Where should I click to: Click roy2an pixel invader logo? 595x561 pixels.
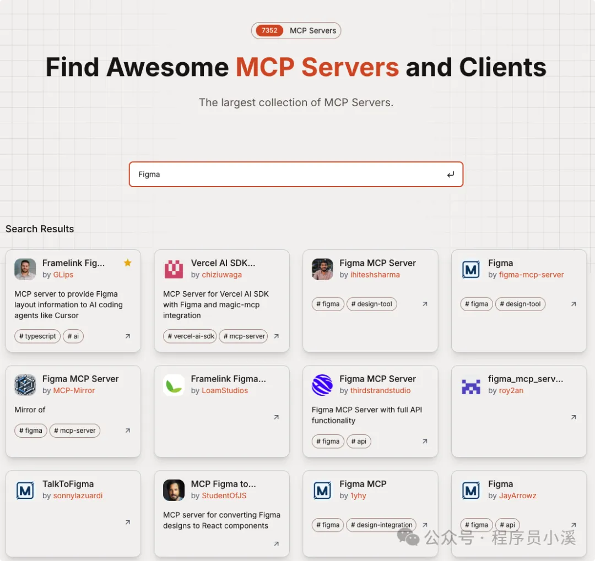click(471, 386)
